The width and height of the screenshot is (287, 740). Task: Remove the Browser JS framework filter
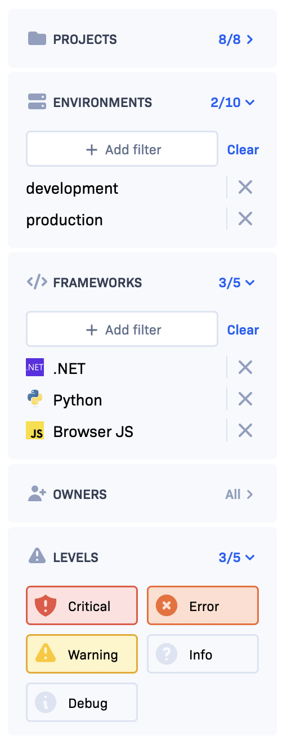(x=245, y=431)
